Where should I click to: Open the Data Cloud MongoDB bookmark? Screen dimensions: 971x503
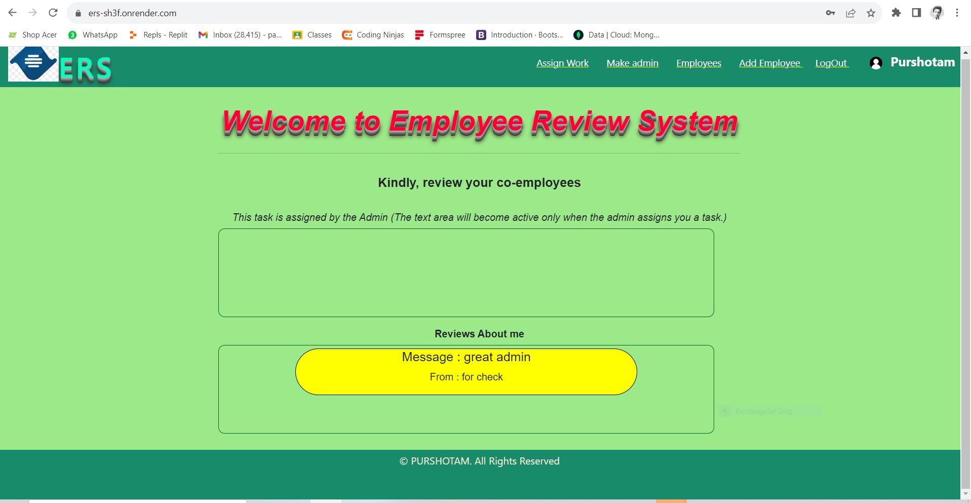[x=616, y=34]
